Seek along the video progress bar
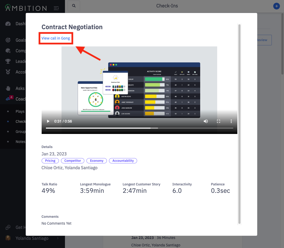This screenshot has width=284, height=248. 139,128
